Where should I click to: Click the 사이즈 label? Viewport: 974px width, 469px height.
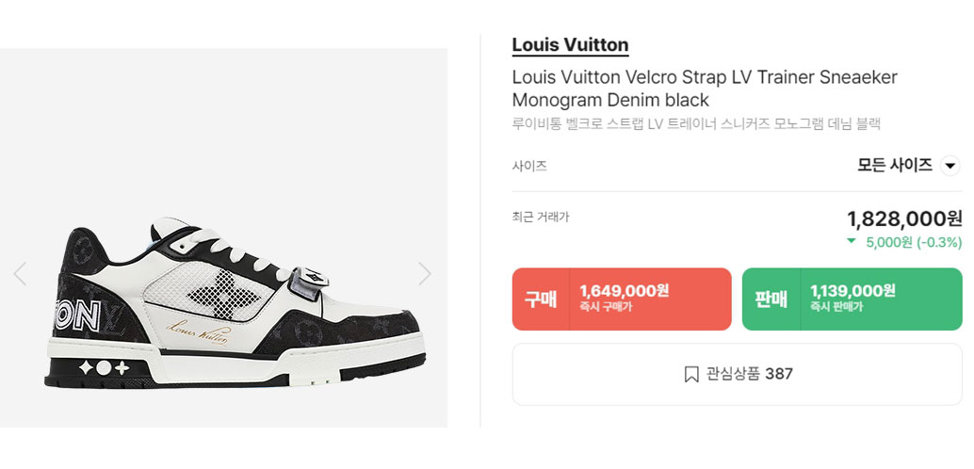(x=529, y=166)
